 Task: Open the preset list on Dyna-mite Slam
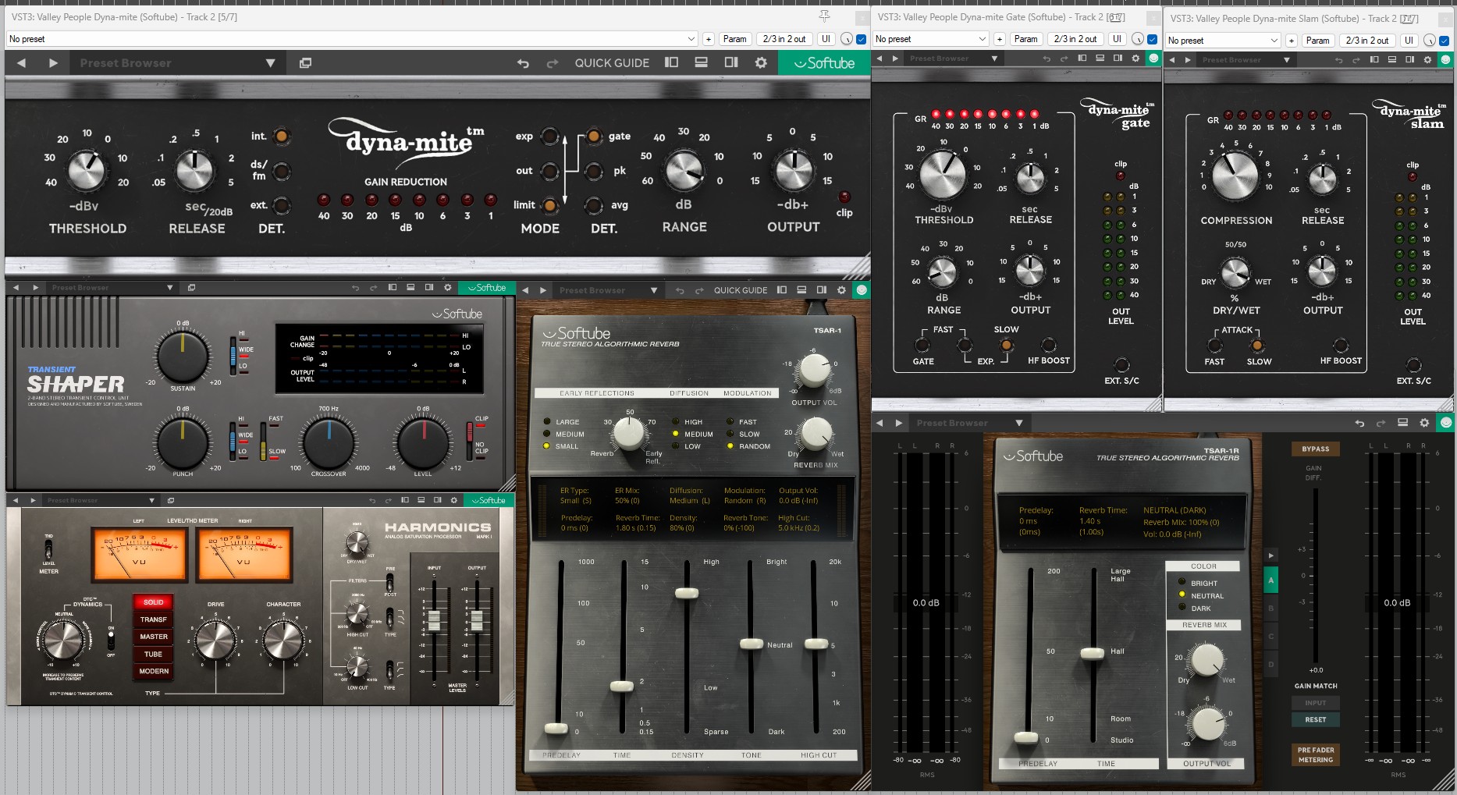click(1222, 40)
